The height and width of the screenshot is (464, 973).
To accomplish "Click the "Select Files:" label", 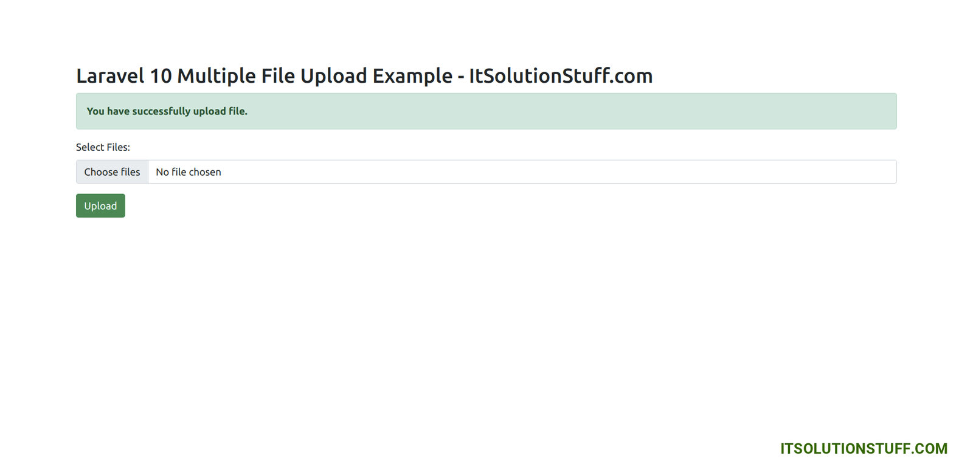I will [x=103, y=147].
